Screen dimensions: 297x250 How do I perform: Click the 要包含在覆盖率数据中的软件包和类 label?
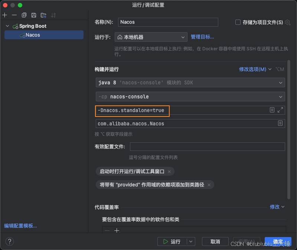141,219
